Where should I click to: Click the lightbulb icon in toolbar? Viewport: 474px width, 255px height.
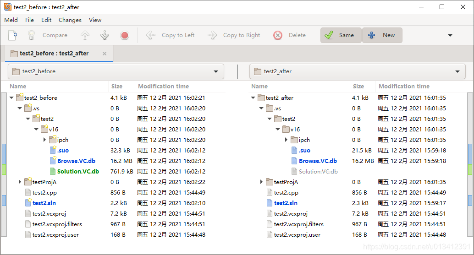[31, 35]
